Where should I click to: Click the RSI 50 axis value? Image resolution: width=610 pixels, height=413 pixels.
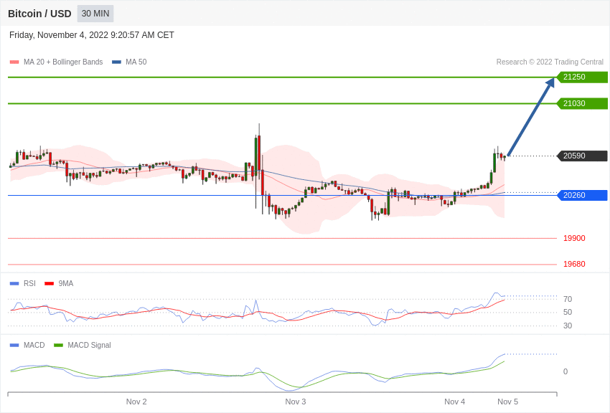pos(568,312)
